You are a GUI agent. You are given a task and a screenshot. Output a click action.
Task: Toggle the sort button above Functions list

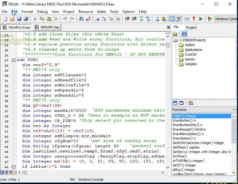pyautogui.click(x=190, y=103)
